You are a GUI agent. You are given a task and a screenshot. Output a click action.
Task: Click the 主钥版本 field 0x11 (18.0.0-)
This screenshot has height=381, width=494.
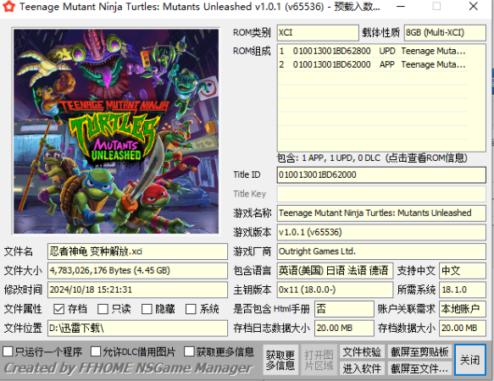click(x=335, y=290)
